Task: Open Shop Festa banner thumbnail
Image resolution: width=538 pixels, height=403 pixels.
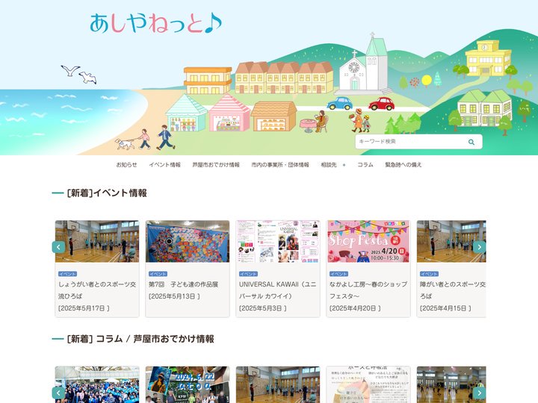Action: coord(368,241)
